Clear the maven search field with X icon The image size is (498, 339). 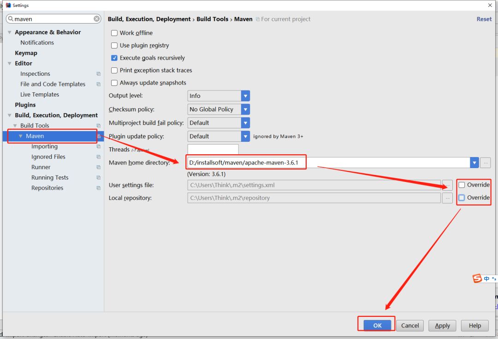click(x=97, y=19)
